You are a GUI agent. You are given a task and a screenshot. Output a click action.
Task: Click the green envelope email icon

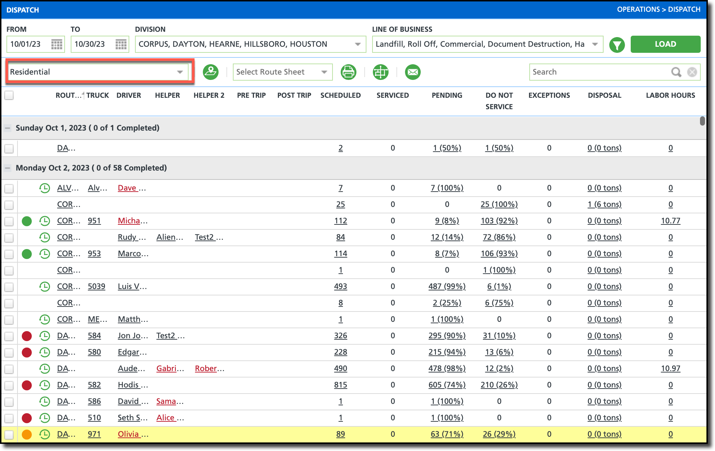(x=412, y=72)
